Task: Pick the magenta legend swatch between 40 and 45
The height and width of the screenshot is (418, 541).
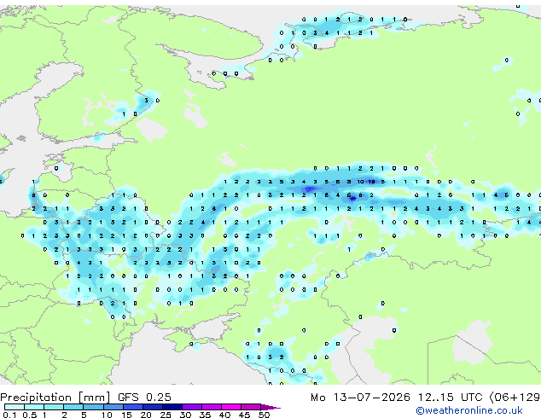Action: (231, 407)
